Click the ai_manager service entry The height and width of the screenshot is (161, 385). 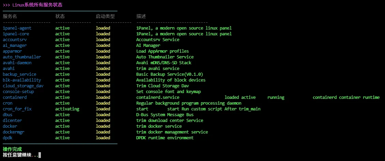[x=15, y=45]
